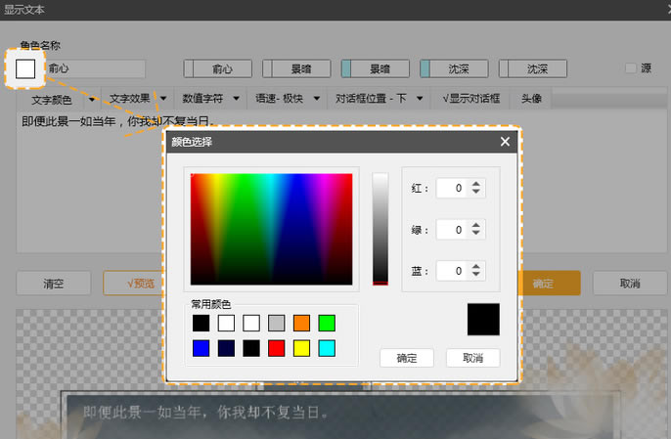Toggle the √显示对话框 option
Screen dimensions: 671x439
click(x=471, y=99)
